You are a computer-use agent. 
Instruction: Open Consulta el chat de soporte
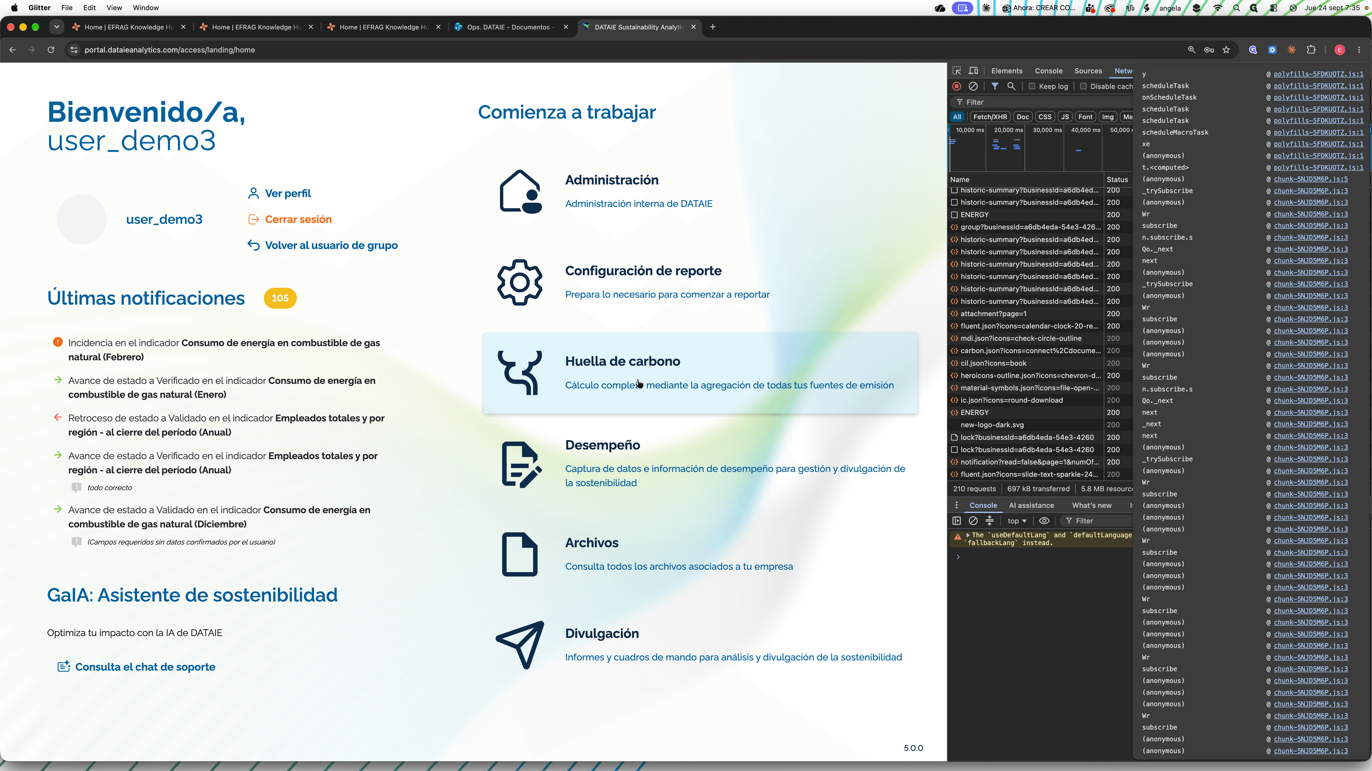136,667
